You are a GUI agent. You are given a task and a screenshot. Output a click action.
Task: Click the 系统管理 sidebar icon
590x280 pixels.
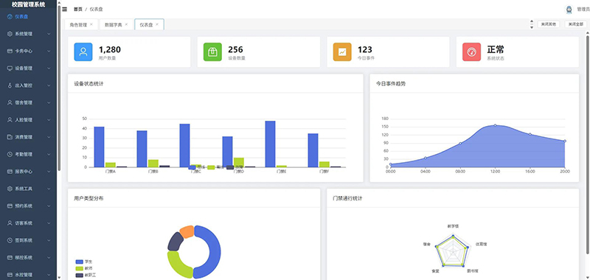pos(10,34)
